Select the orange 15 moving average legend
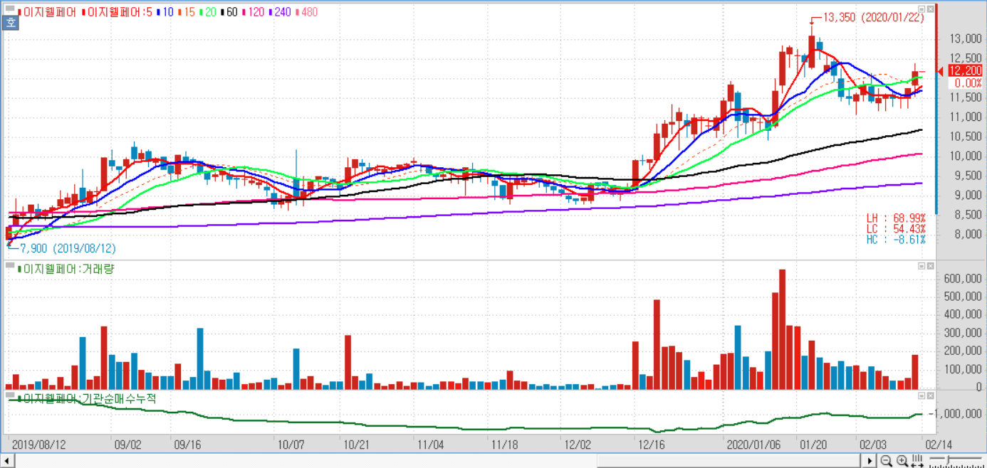987x468 pixels. pyautogui.click(x=188, y=12)
